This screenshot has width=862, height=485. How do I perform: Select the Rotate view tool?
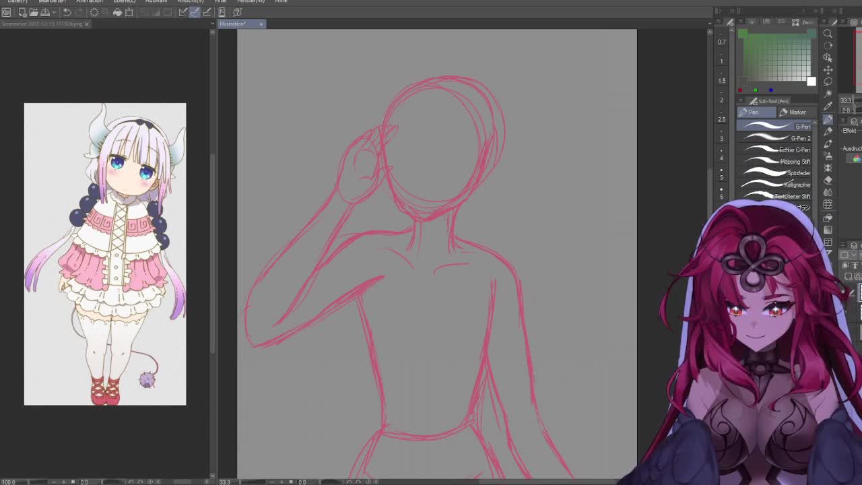(x=828, y=45)
